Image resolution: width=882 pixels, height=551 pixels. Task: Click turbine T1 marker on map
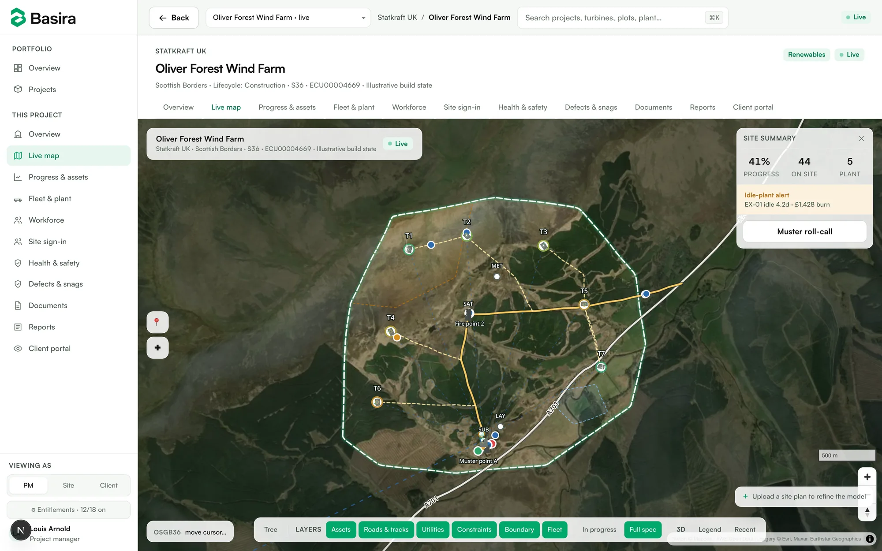click(409, 249)
